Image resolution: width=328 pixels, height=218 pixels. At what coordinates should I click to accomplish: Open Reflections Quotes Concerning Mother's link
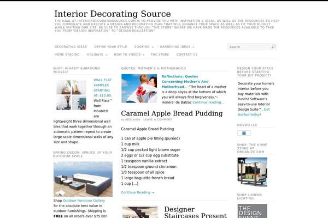185,82
